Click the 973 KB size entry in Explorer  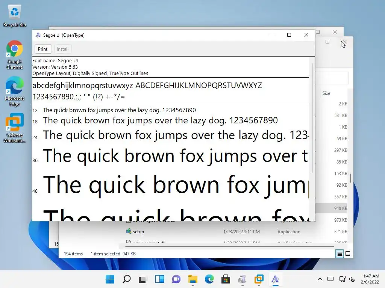coord(341,220)
